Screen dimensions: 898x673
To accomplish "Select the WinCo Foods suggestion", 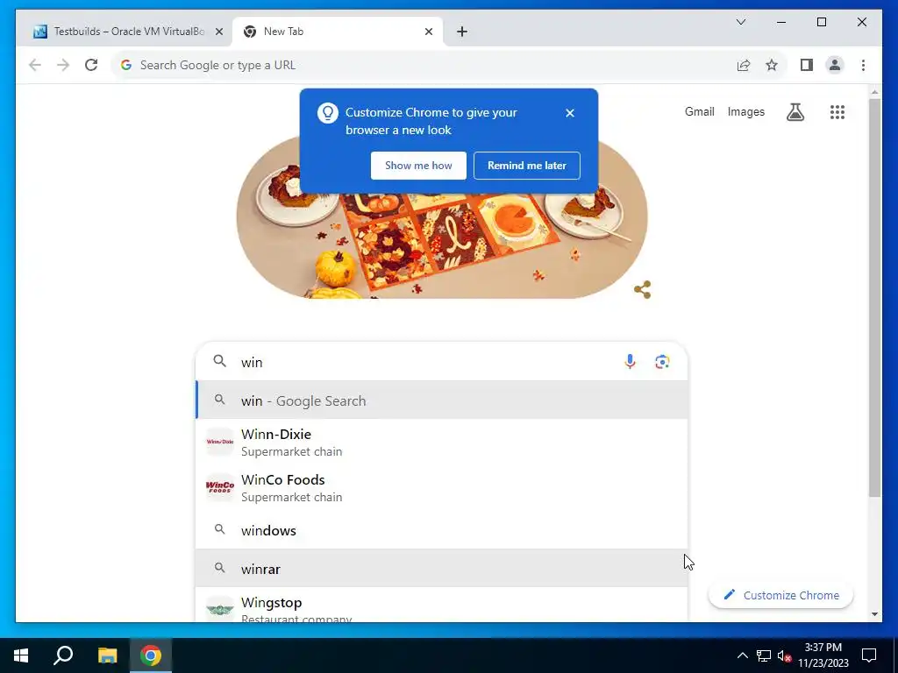I will tap(441, 487).
